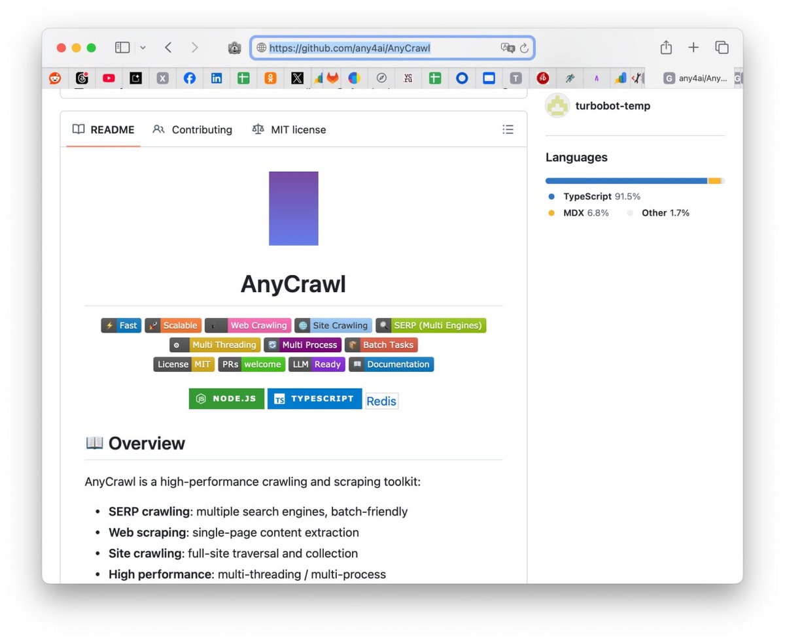Switch to the orange Odnoklassniki pinned tab
The width and height of the screenshot is (785, 639).
(270, 78)
